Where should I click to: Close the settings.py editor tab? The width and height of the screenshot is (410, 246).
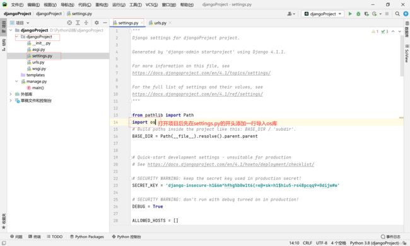(x=142, y=23)
